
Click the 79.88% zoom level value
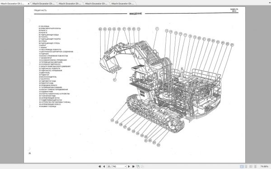coord(264,166)
